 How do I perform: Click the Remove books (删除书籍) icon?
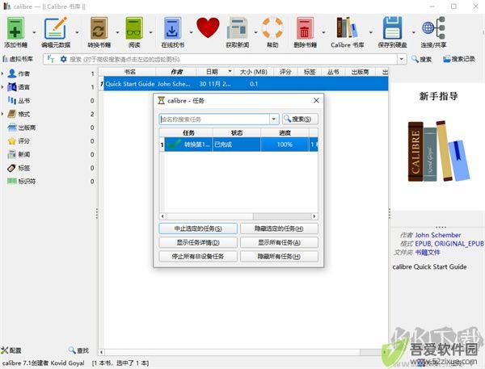(x=305, y=28)
